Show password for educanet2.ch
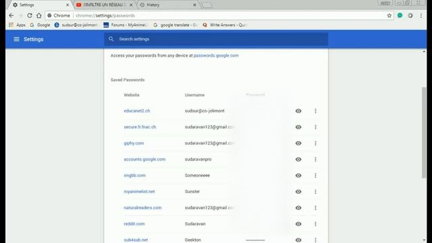The width and height of the screenshot is (432, 243). [298, 111]
